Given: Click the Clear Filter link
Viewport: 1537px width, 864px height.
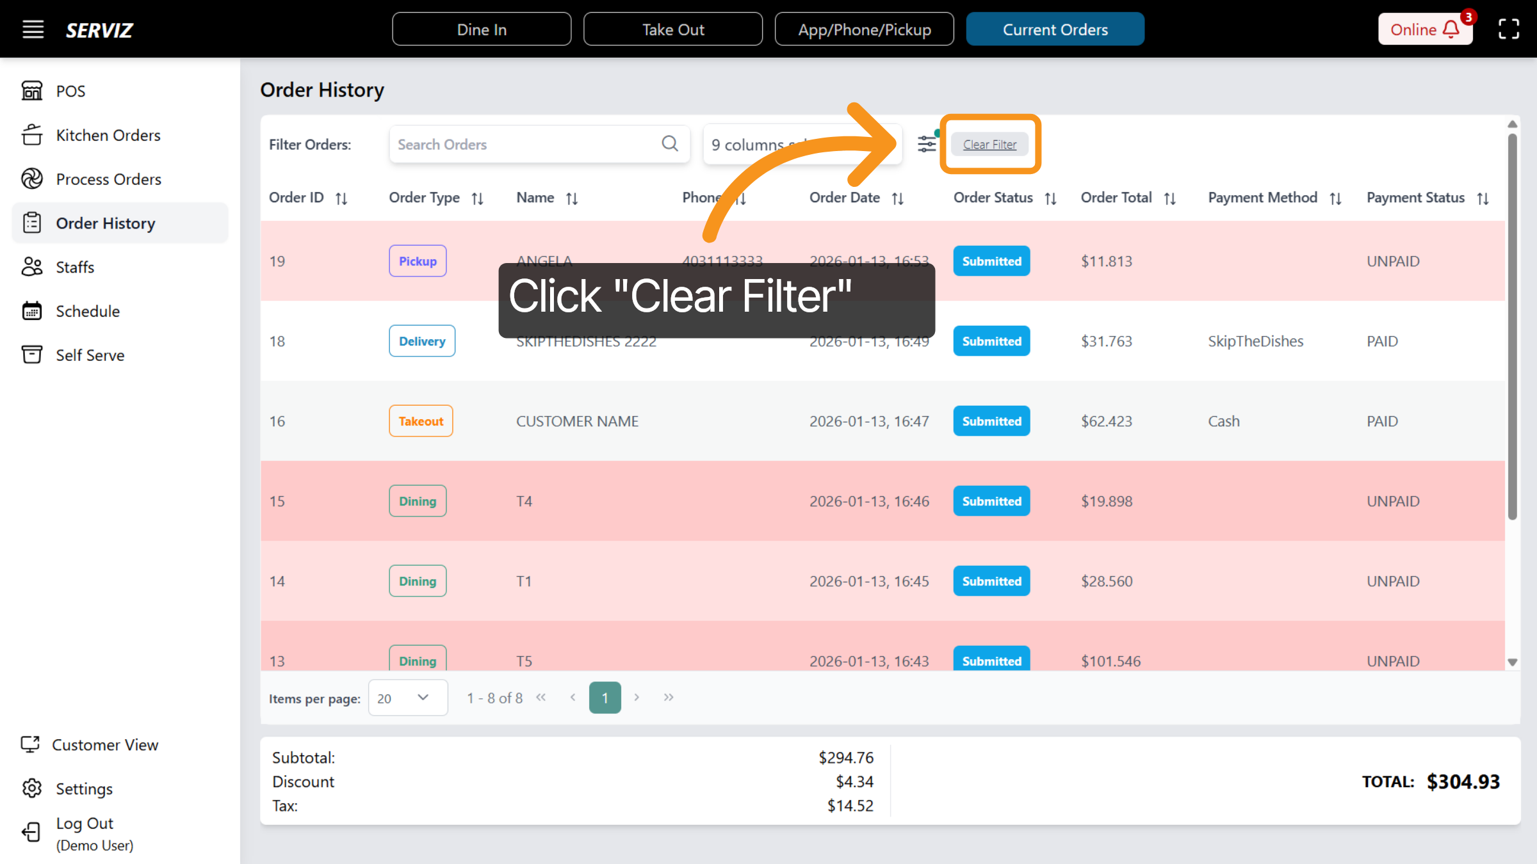Looking at the screenshot, I should pos(989,145).
